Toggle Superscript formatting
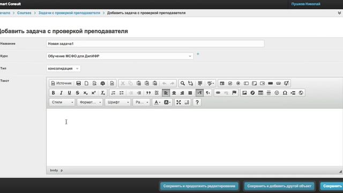Viewport: 343px width, 193px height. click(93, 93)
